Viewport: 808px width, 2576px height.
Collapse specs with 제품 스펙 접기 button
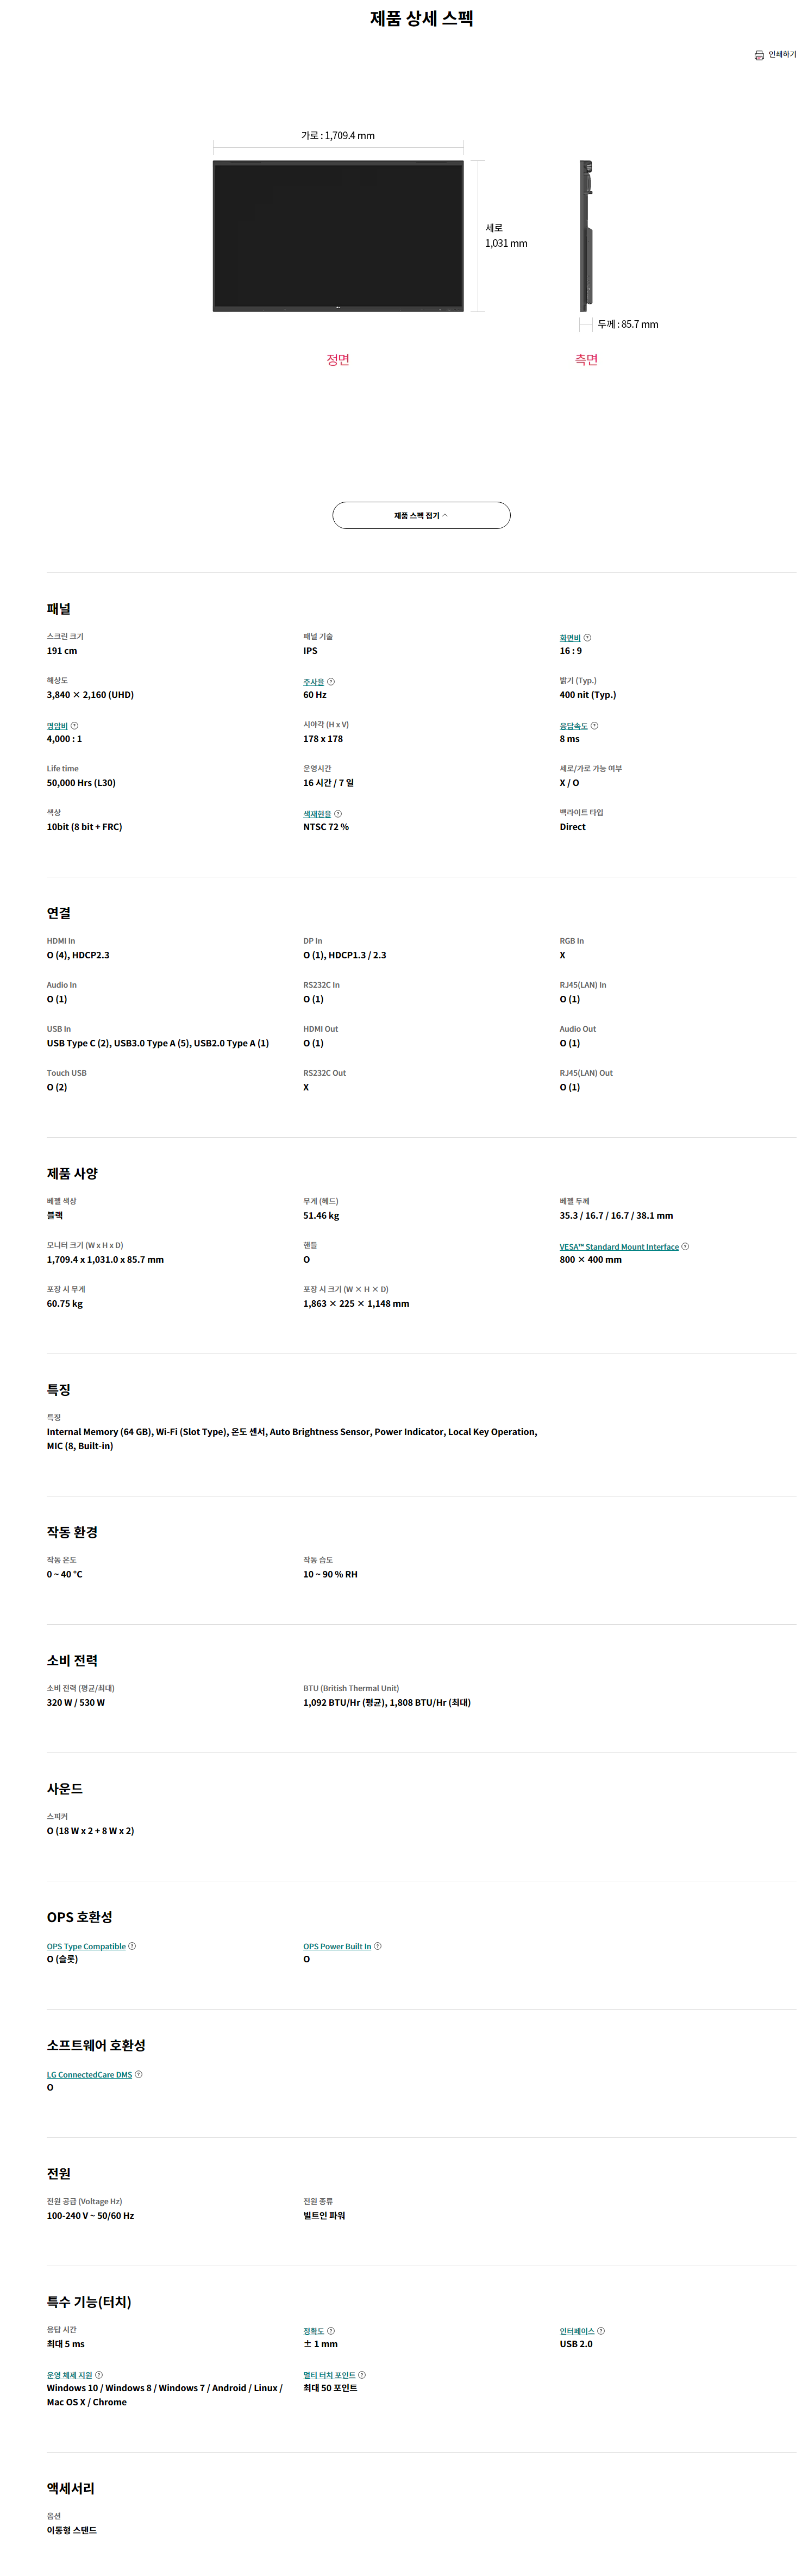[x=421, y=515]
